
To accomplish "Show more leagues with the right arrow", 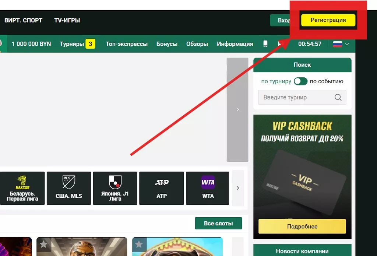I will 238,188.
